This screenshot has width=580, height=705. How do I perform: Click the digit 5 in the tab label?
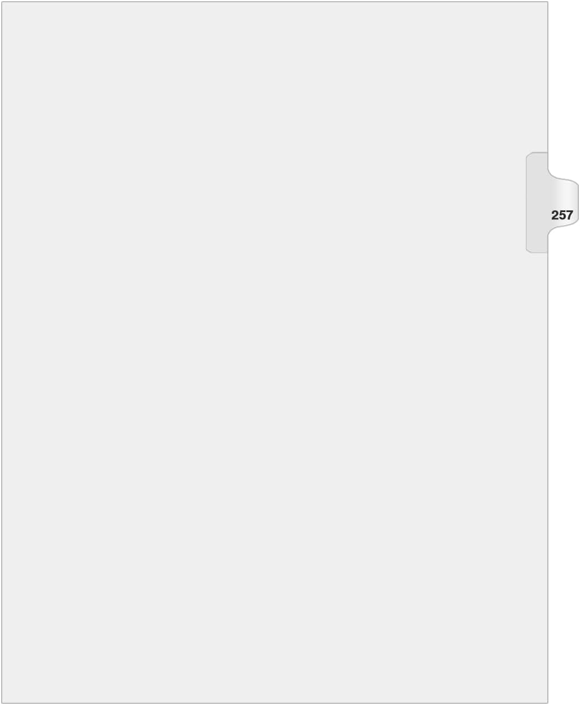[x=562, y=215]
